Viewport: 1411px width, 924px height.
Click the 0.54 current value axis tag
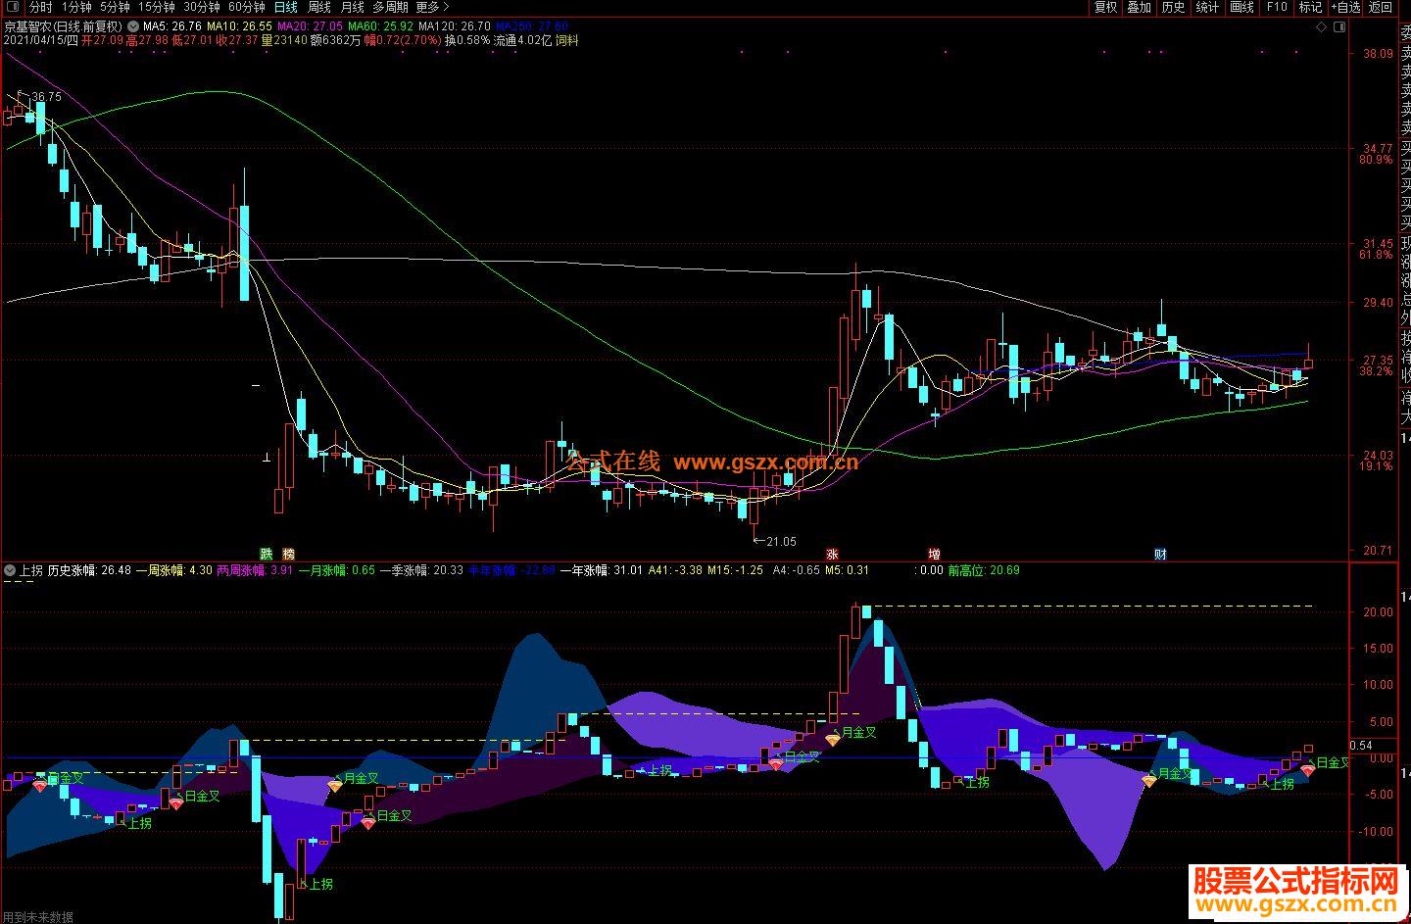[1360, 745]
